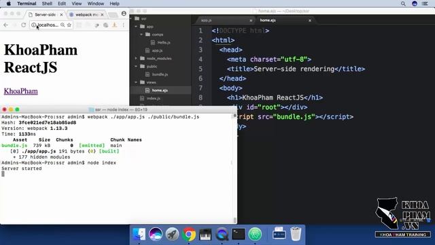Open the Help menu

coord(114,3)
